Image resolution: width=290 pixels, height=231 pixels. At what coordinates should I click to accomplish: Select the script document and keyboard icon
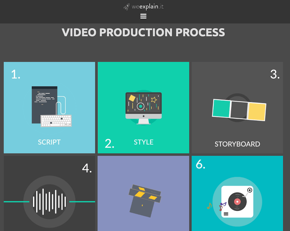[x=52, y=106]
